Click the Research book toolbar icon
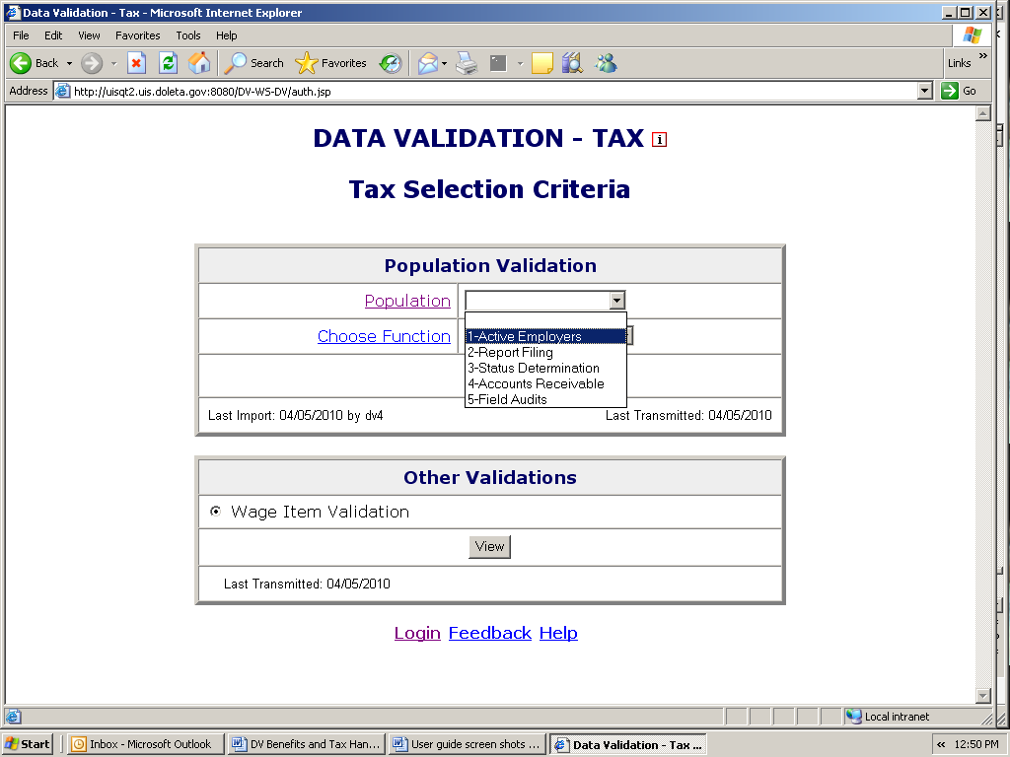This screenshot has width=1010, height=757. (572, 63)
